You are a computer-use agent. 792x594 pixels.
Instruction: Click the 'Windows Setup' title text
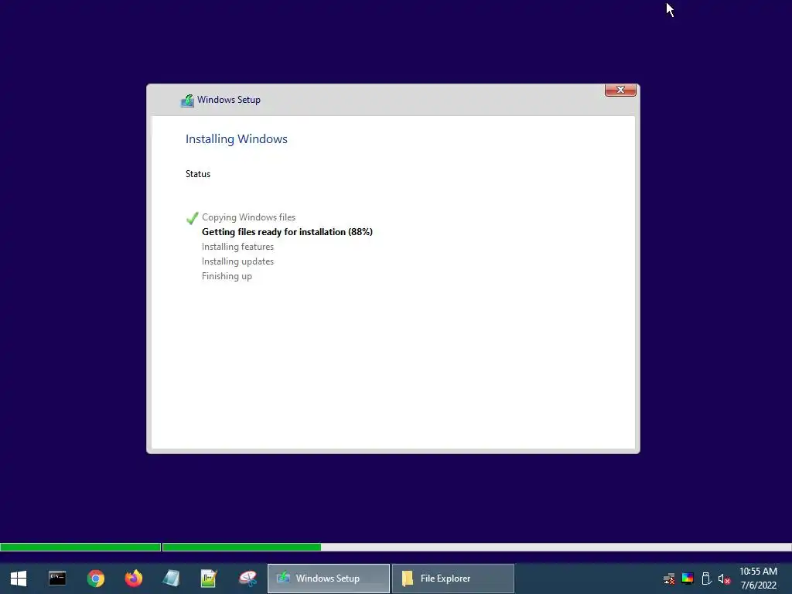pyautogui.click(x=229, y=100)
